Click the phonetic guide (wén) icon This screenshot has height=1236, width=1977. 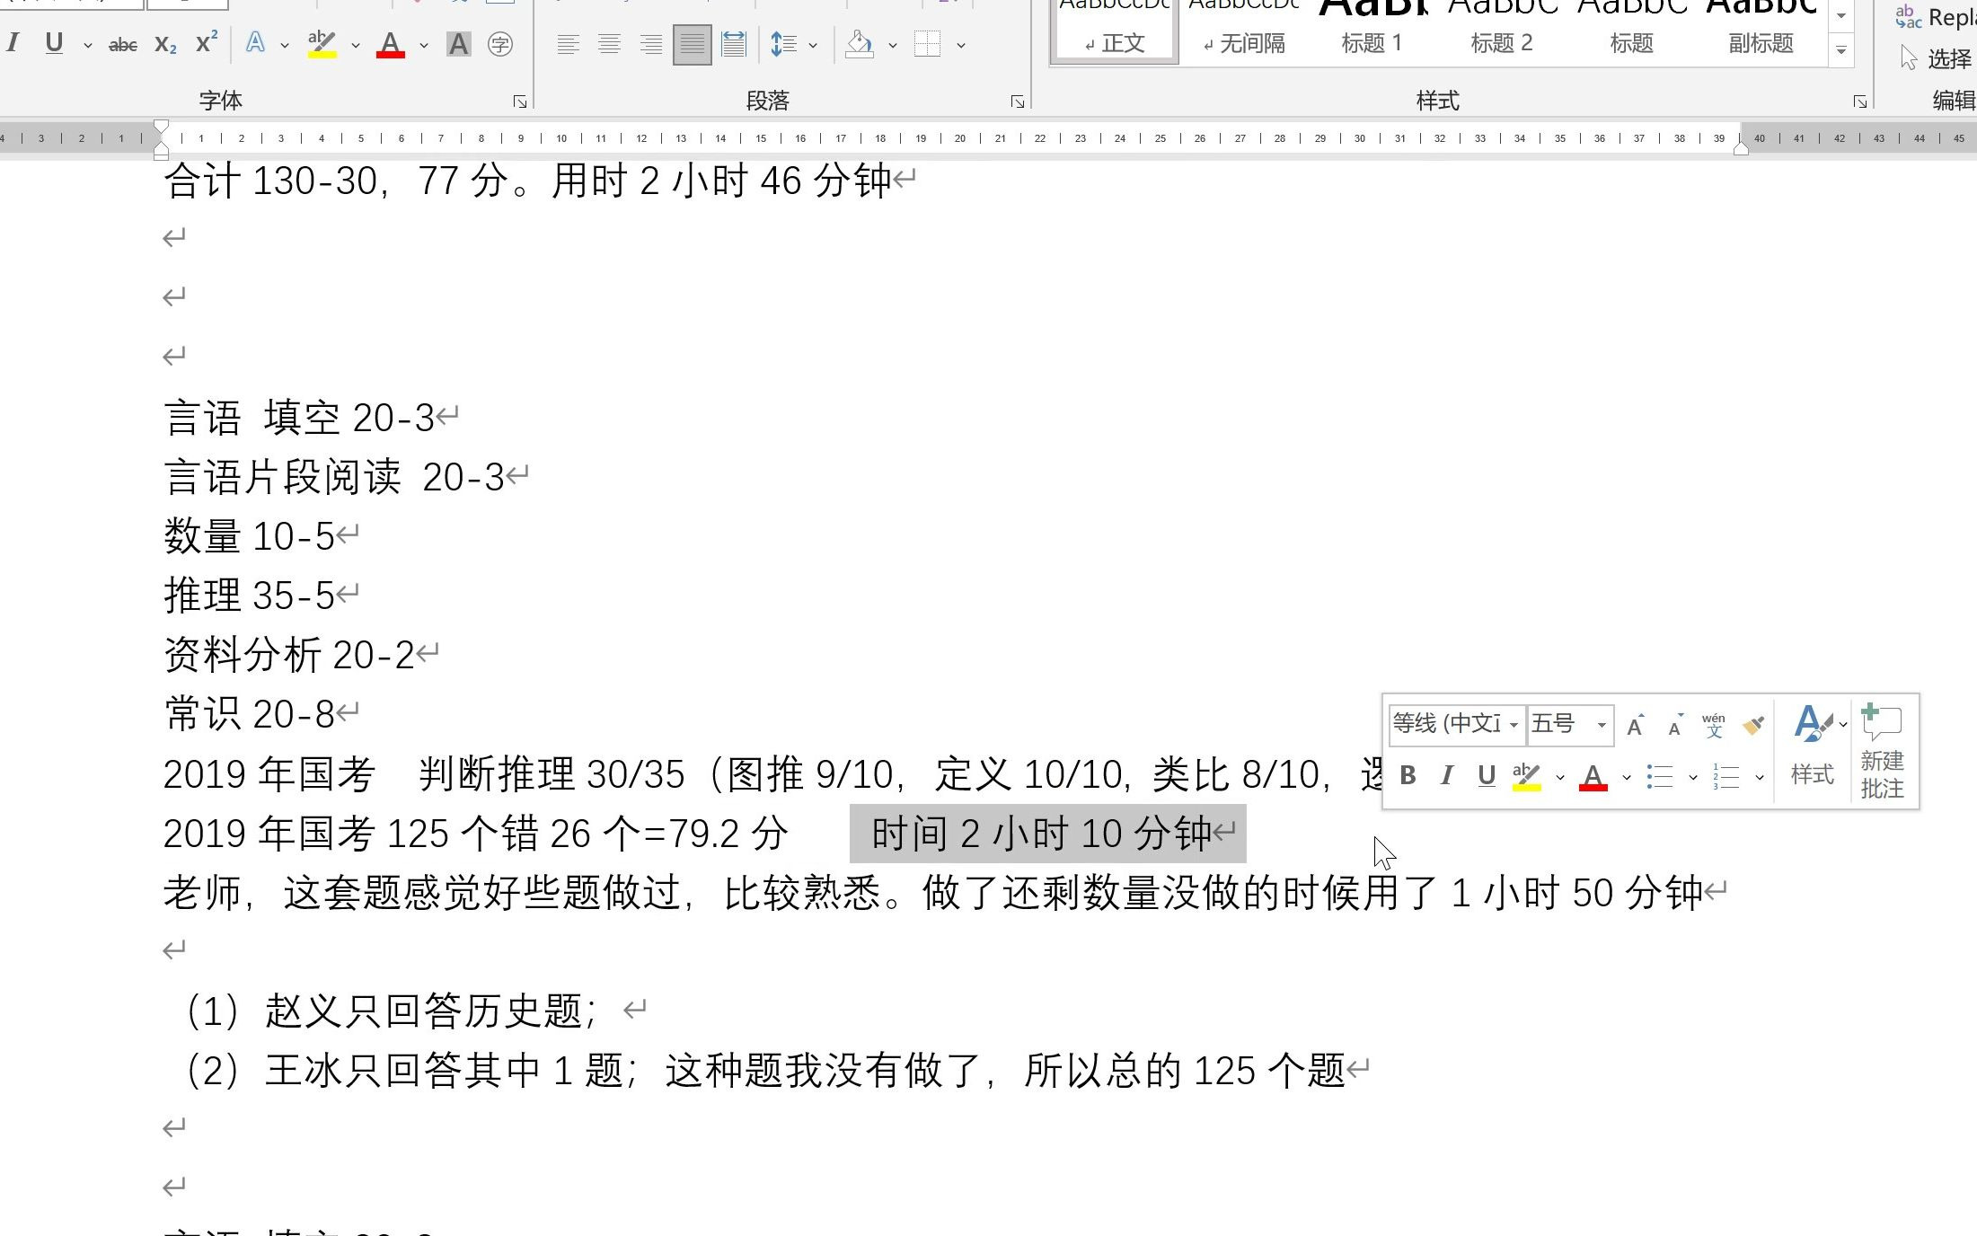point(1714,725)
